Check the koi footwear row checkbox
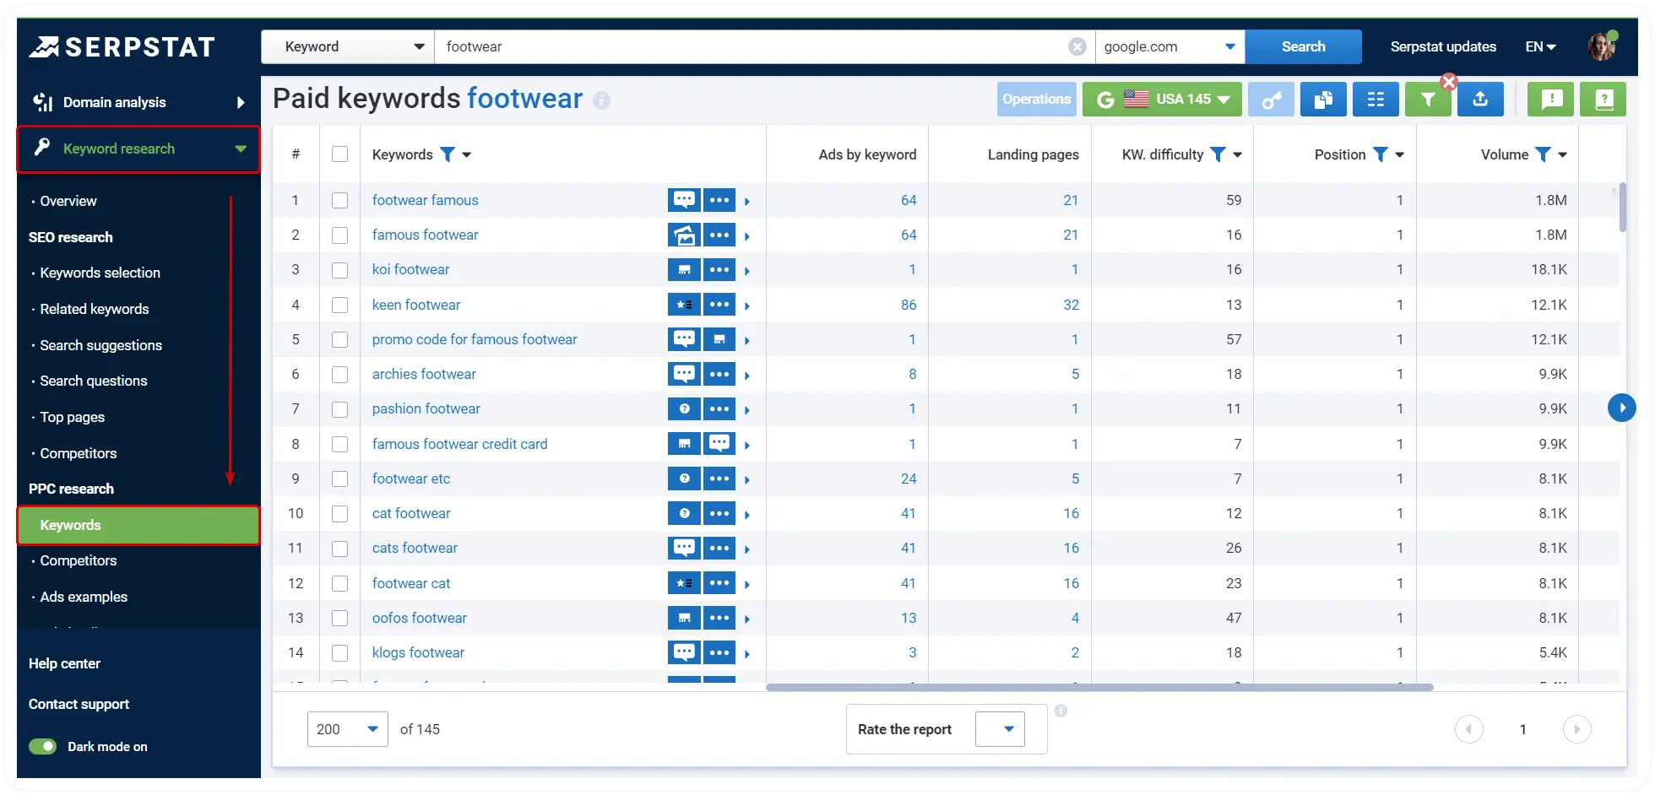The image size is (1655, 795). (339, 270)
